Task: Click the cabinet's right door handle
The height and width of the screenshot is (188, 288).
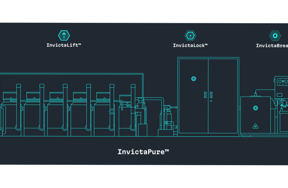Action: (211, 95)
